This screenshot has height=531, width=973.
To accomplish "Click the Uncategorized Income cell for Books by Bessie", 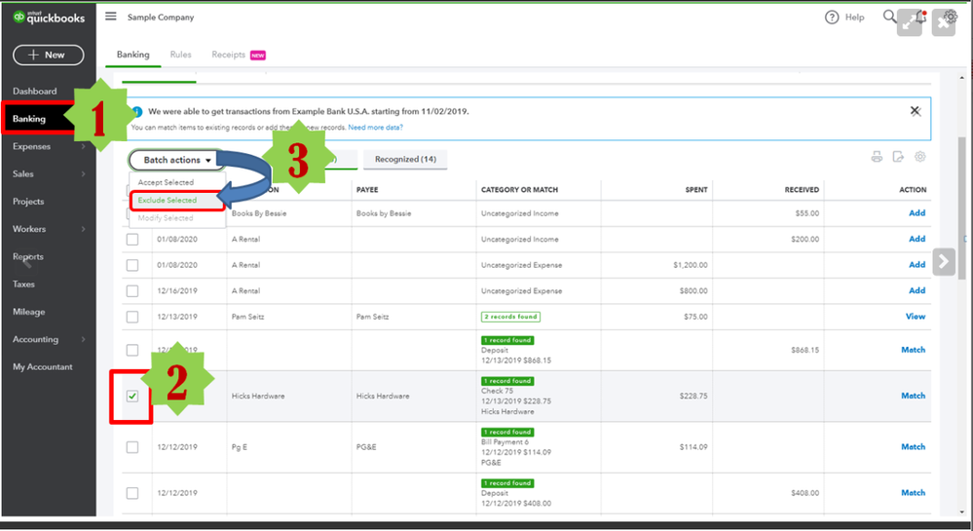I will tap(519, 213).
